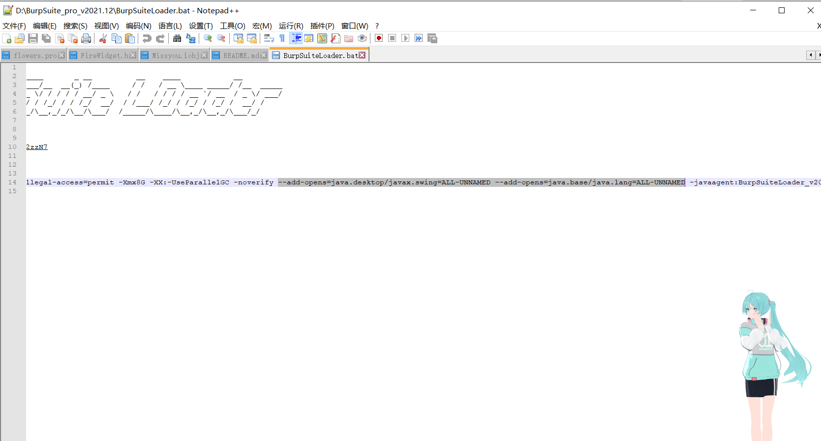
Task: Open the 插件(P) menu
Action: coord(322,26)
